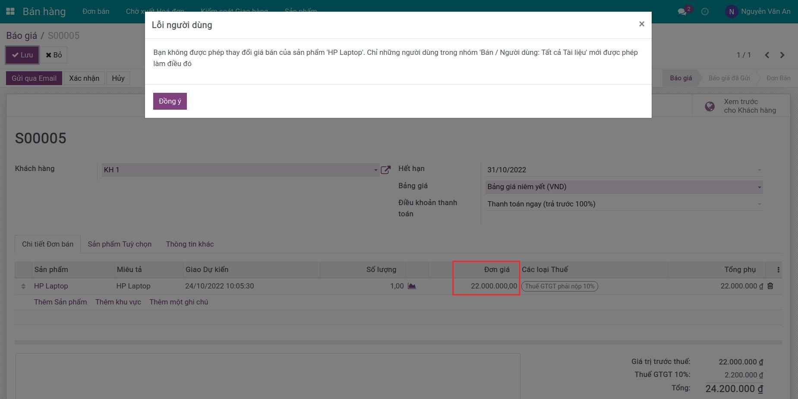The image size is (798, 399).
Task: Click the KH 1 external link icon
Action: 385,170
